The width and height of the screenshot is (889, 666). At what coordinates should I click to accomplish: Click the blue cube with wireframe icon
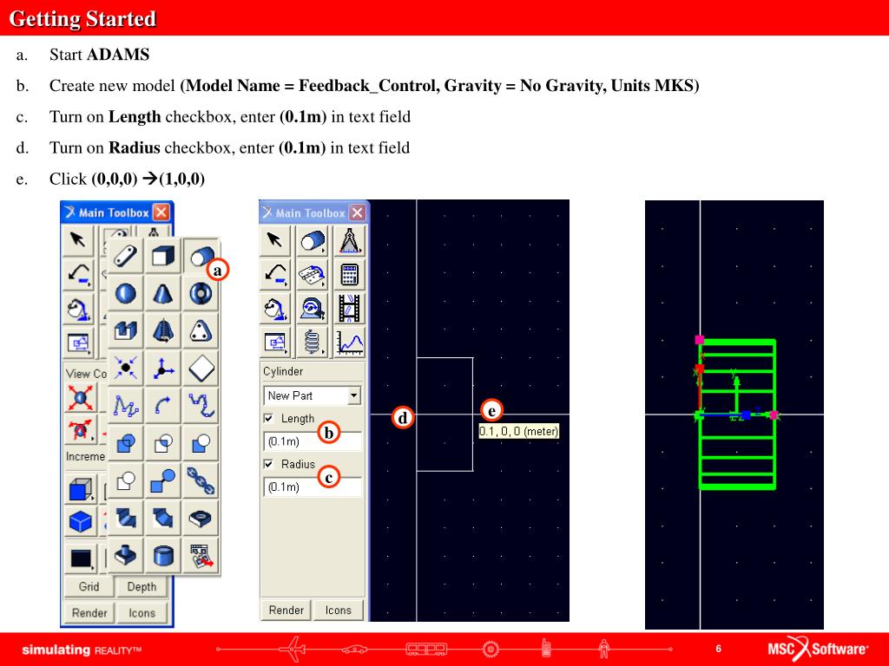(x=80, y=488)
